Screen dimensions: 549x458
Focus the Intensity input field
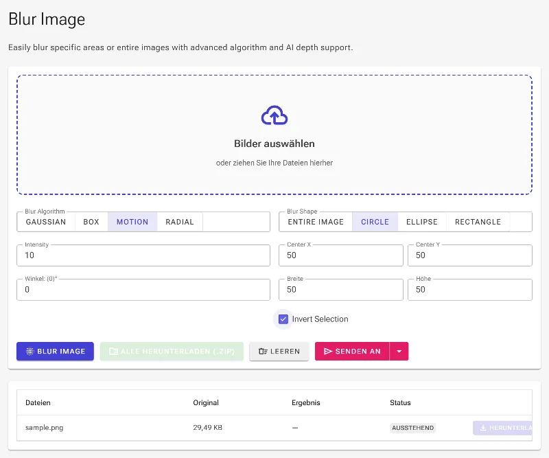click(143, 255)
